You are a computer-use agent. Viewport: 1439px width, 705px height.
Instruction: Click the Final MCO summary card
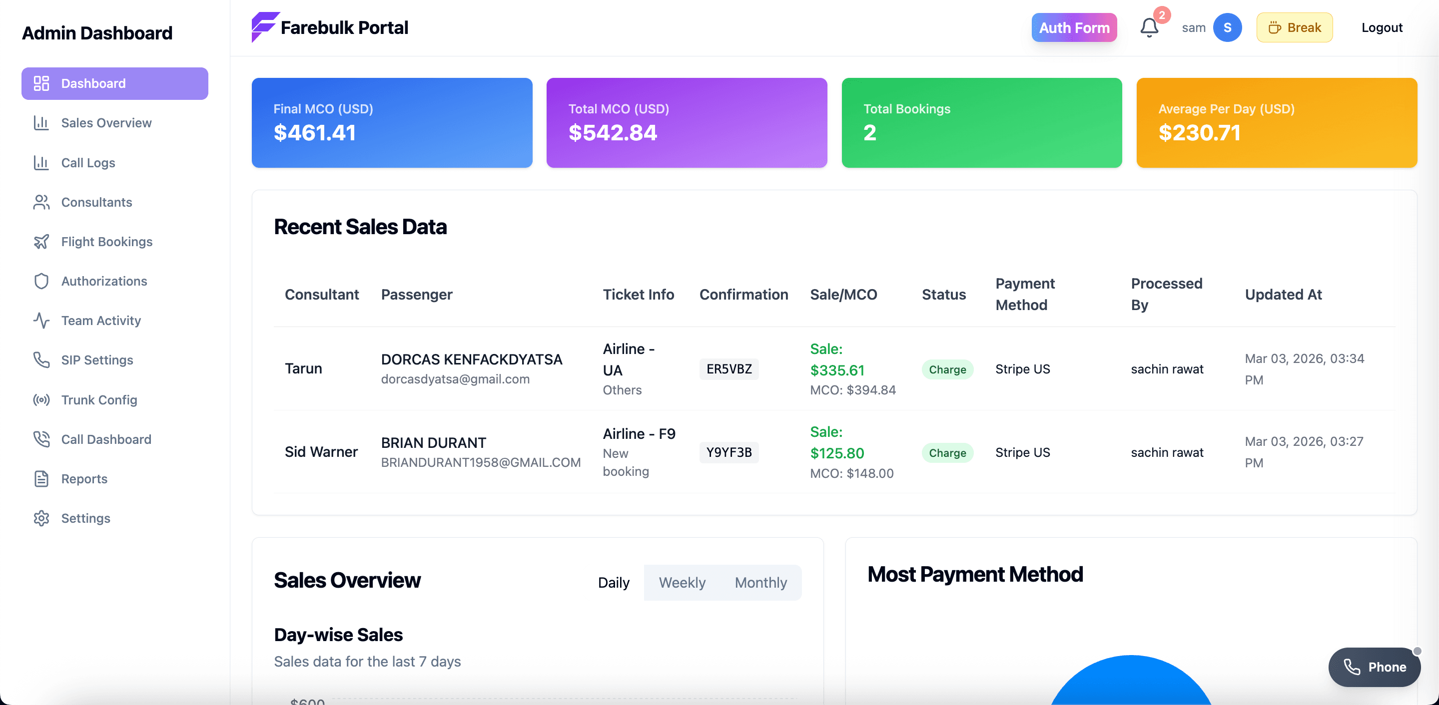[392, 123]
